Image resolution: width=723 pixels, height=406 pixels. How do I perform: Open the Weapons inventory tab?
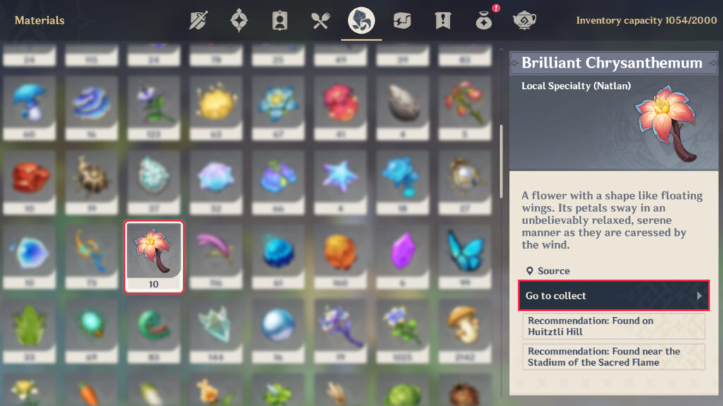pos(198,20)
